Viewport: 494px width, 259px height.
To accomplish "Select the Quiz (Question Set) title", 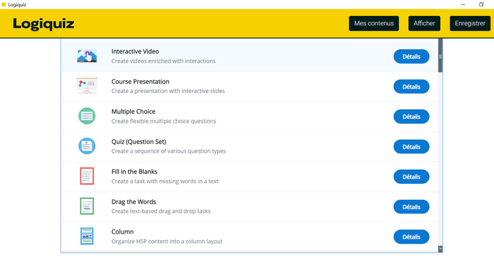I will (x=138, y=142).
